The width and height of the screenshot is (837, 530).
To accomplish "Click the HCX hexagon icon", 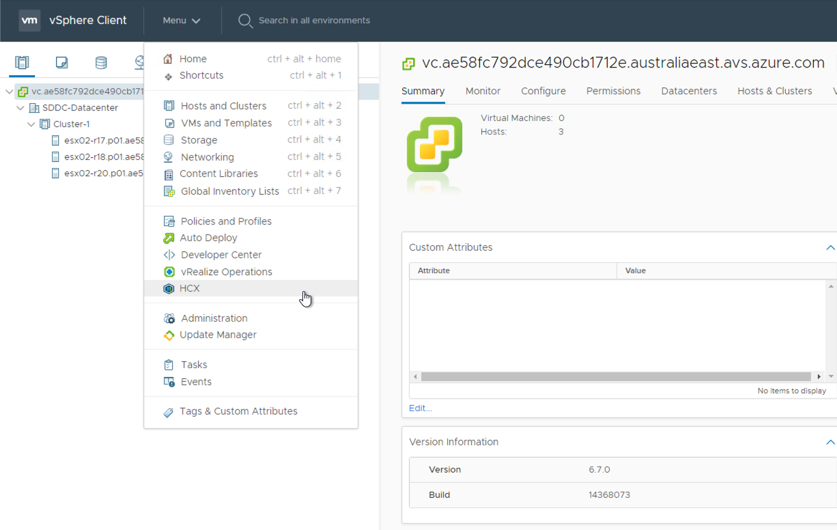I will tap(169, 289).
